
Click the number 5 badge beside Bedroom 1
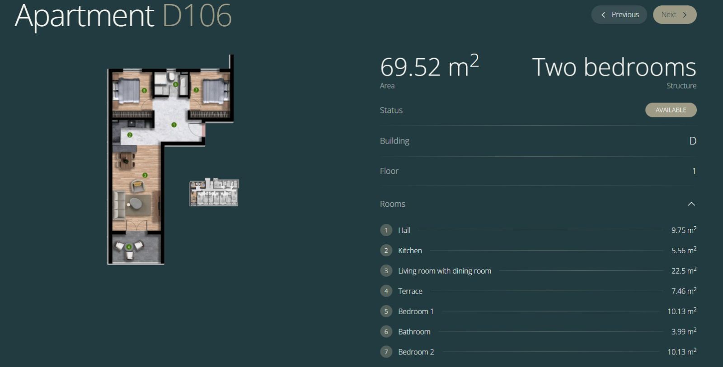[x=386, y=311]
